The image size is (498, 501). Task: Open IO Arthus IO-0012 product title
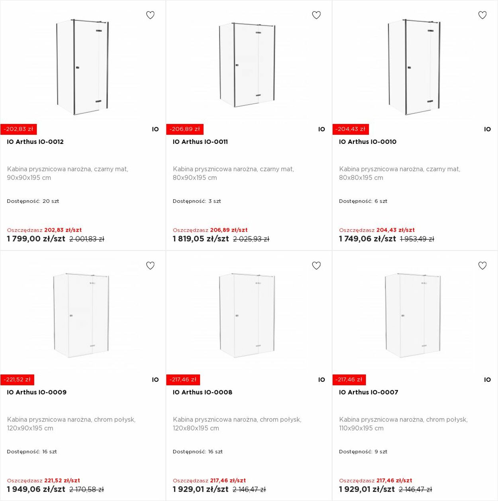click(35, 142)
